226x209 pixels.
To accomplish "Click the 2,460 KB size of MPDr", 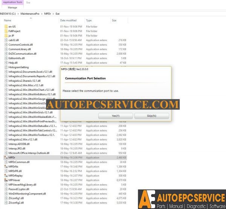I will pos(121,157).
